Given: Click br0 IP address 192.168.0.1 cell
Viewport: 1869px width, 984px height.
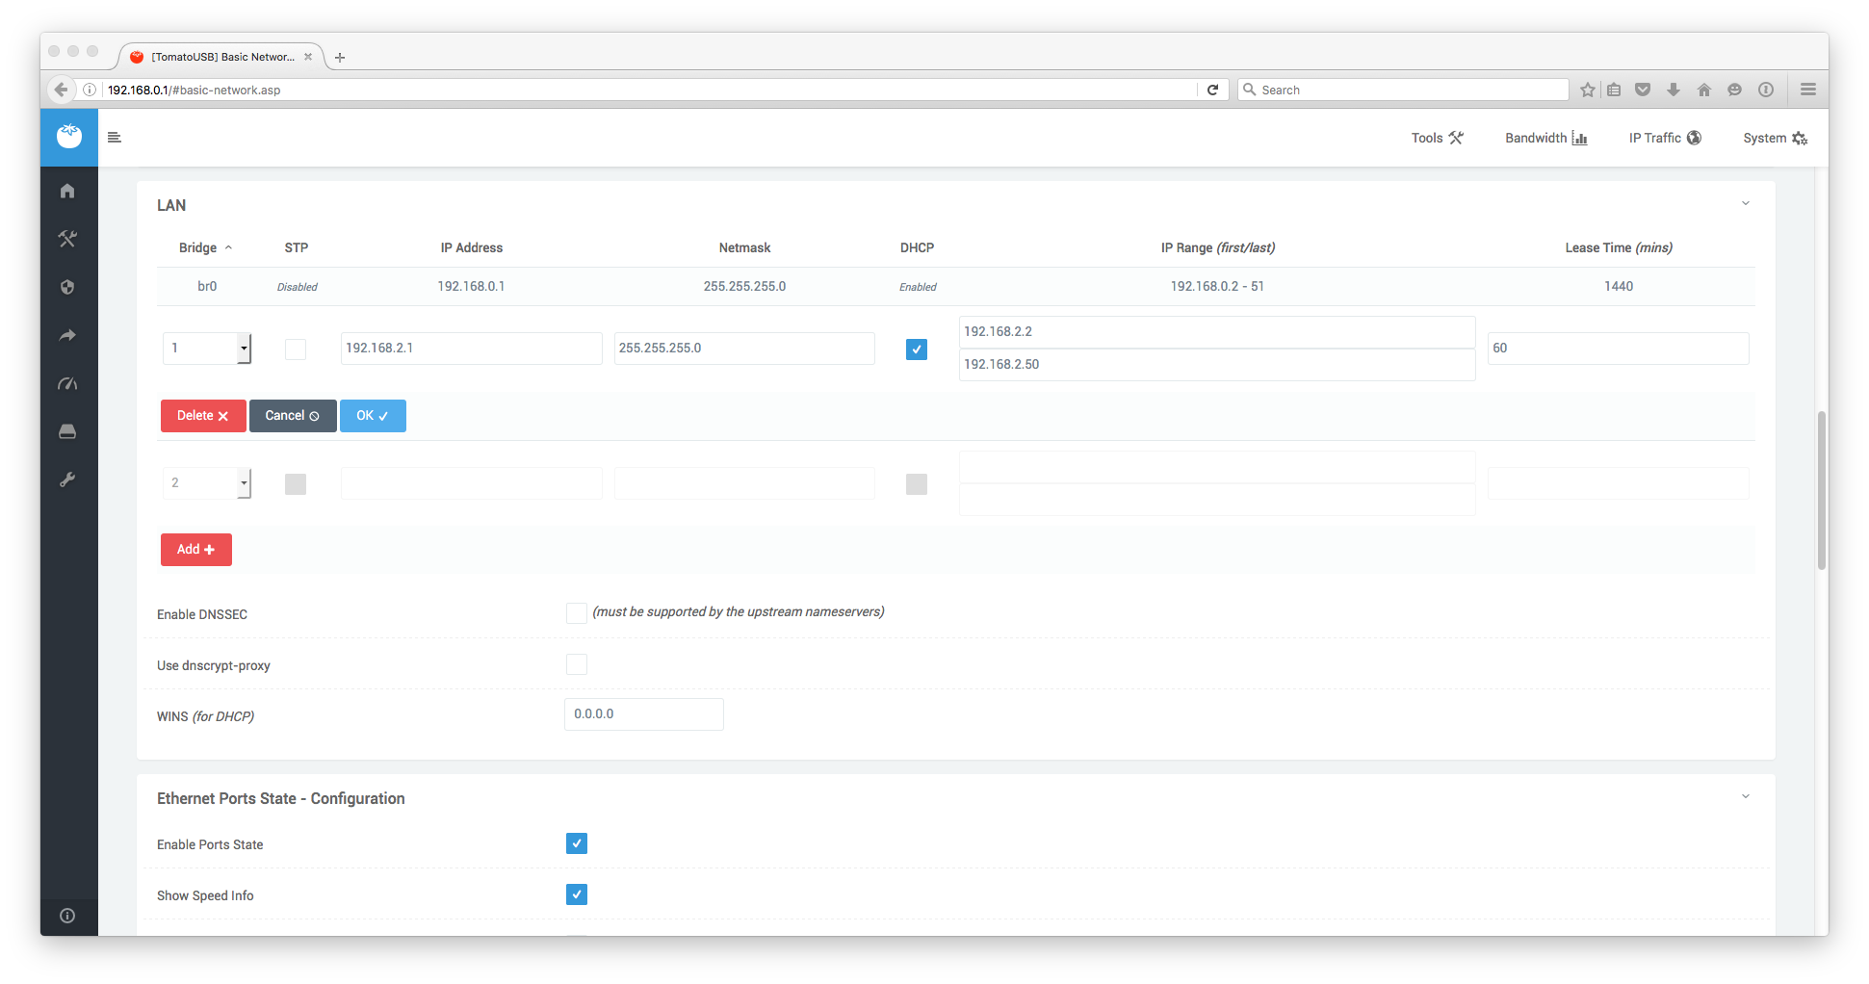Looking at the screenshot, I should [x=471, y=286].
